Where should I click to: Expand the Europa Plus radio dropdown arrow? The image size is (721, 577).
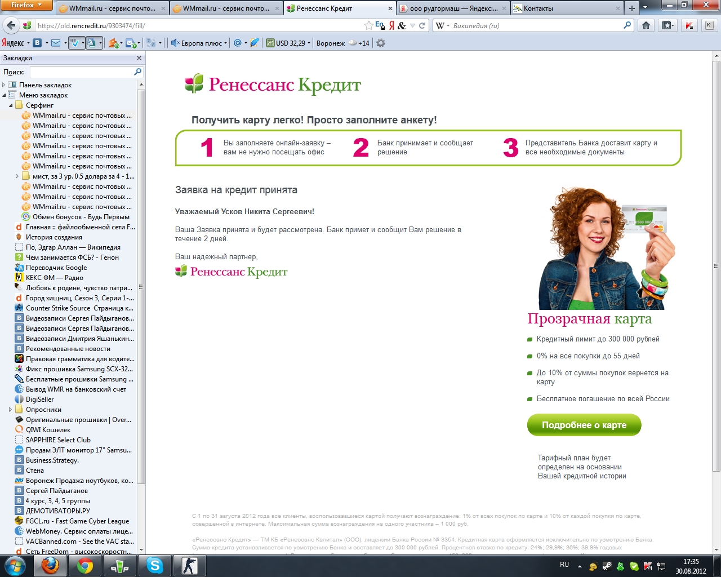[225, 43]
